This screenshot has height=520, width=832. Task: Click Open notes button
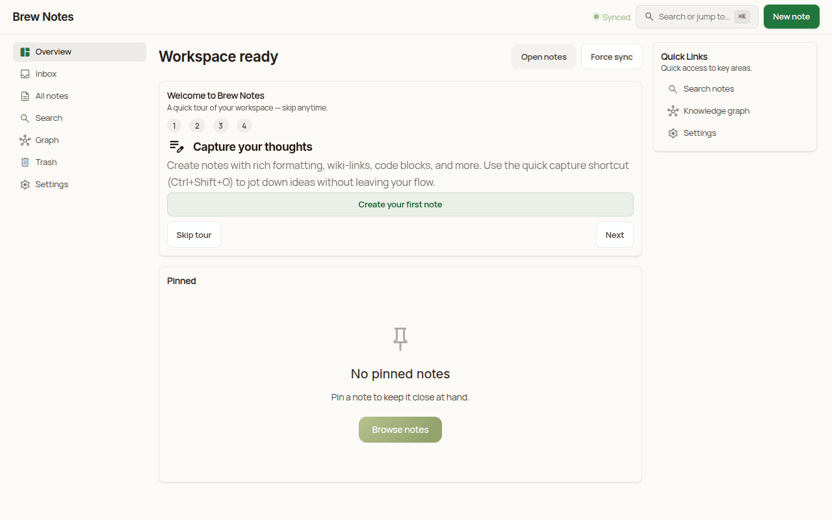coord(544,57)
